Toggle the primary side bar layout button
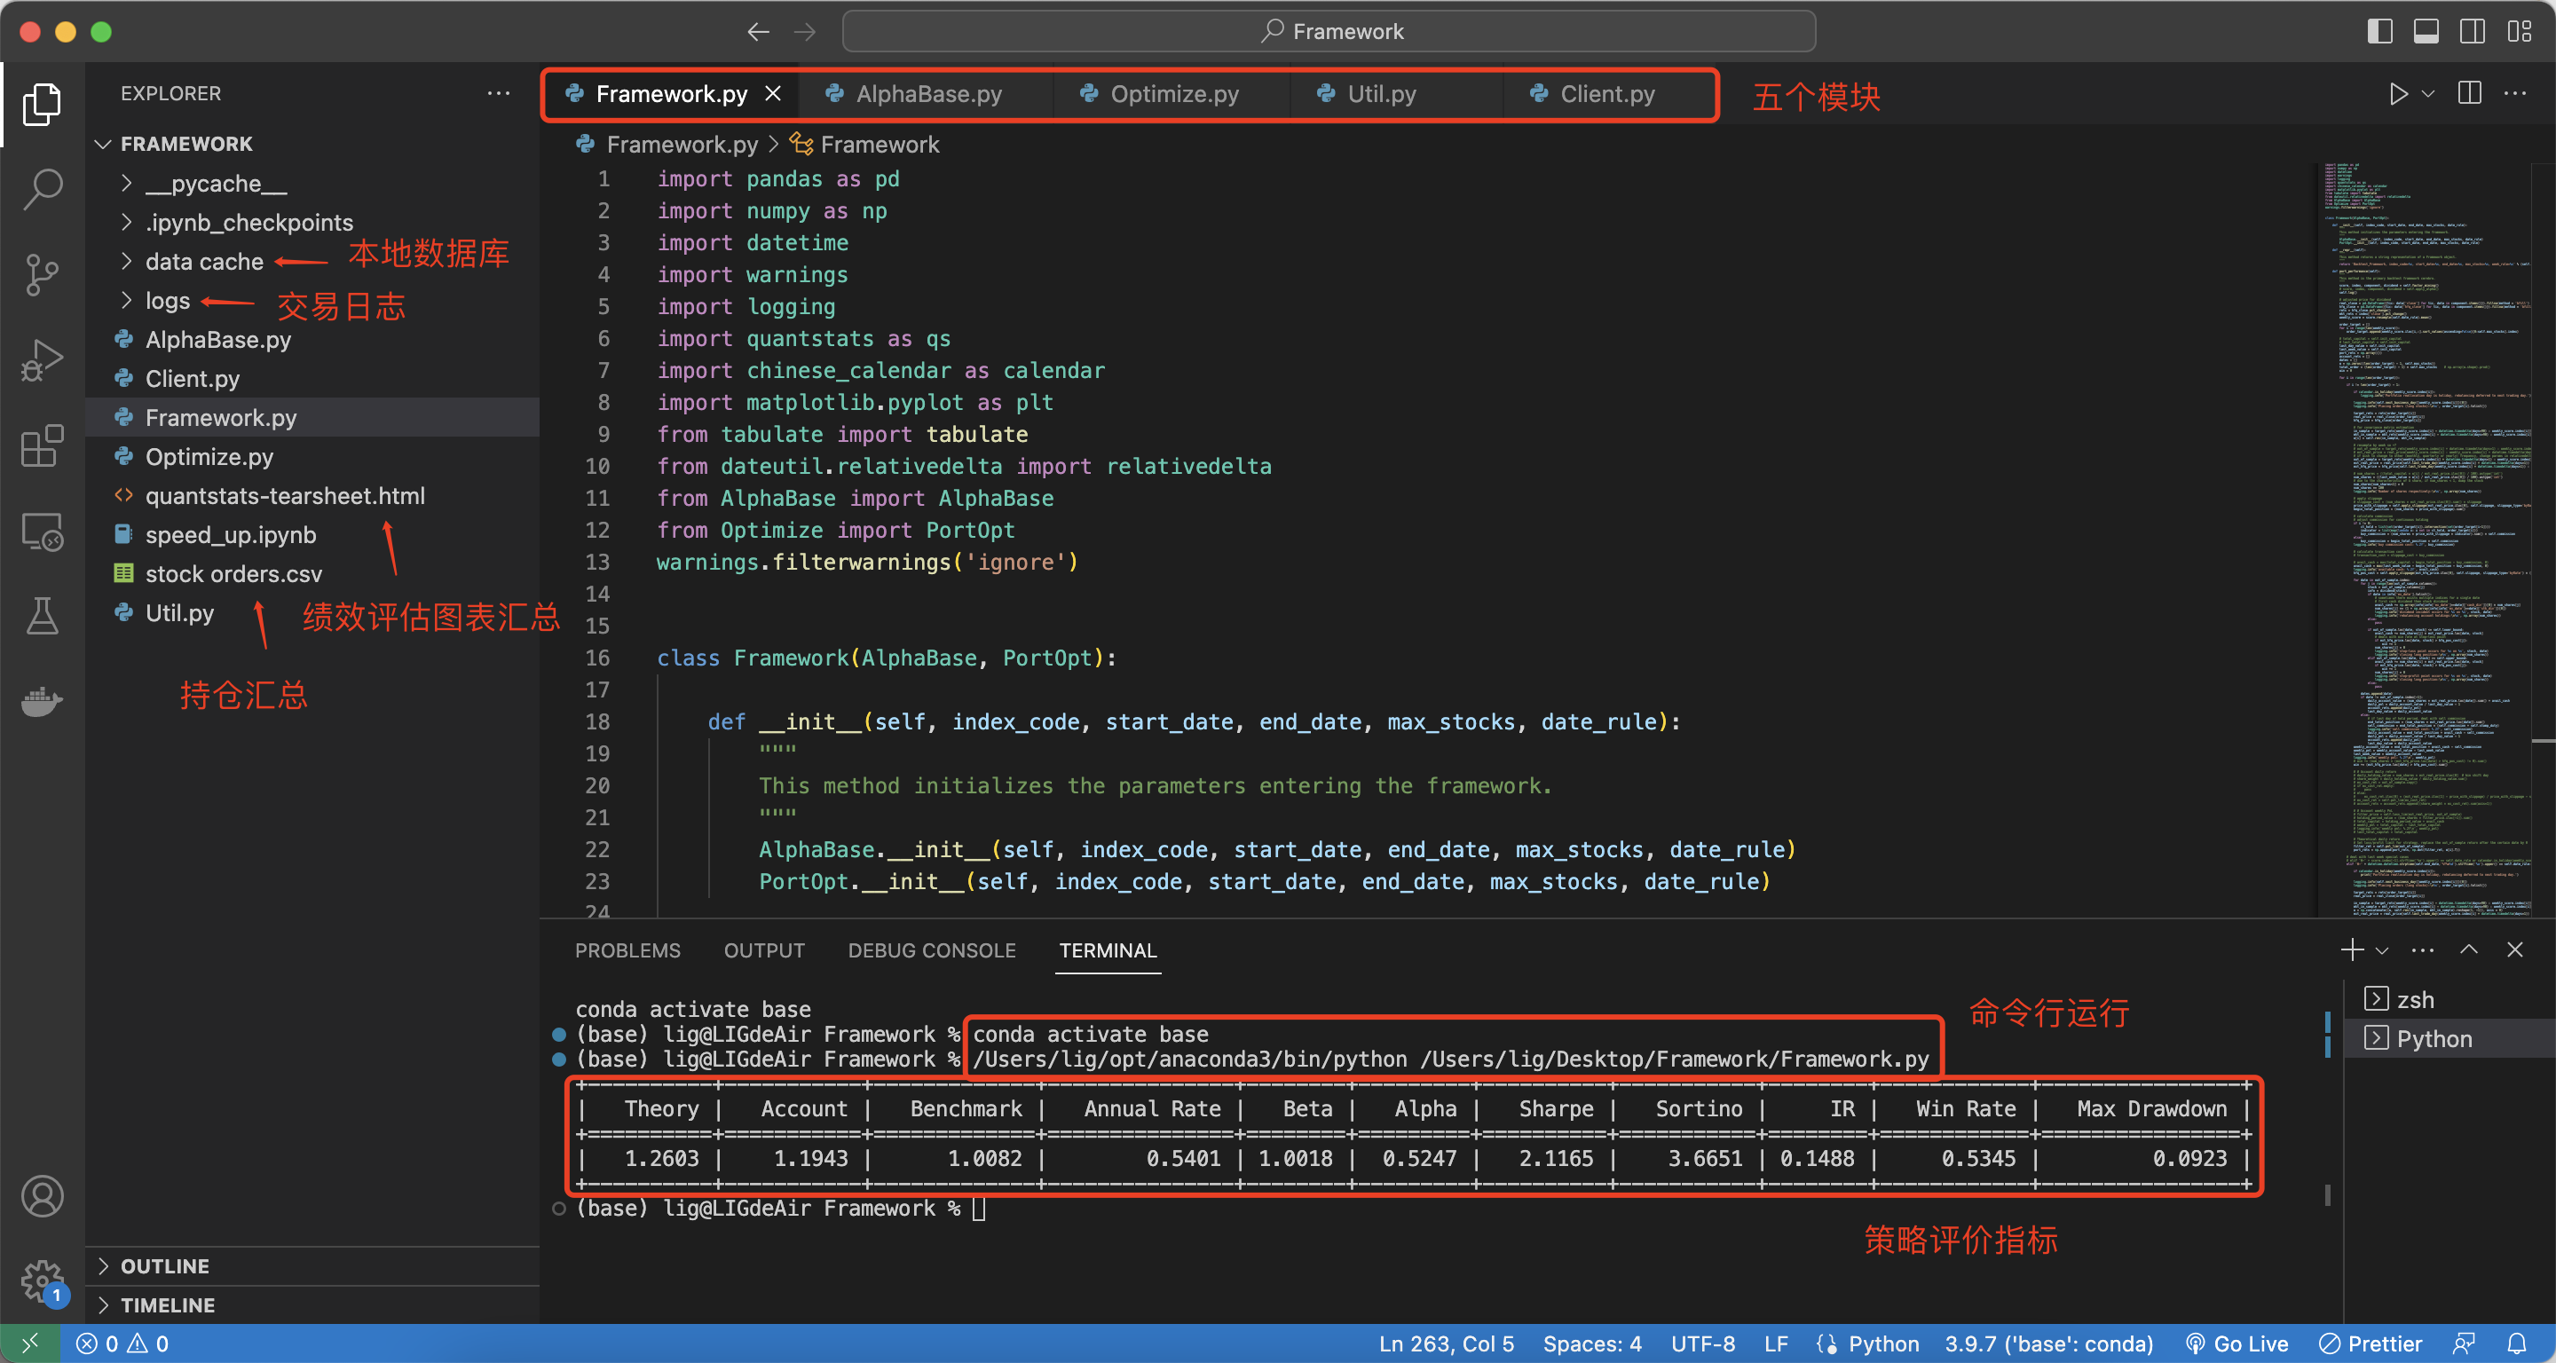This screenshot has height=1363, width=2556. (2379, 32)
